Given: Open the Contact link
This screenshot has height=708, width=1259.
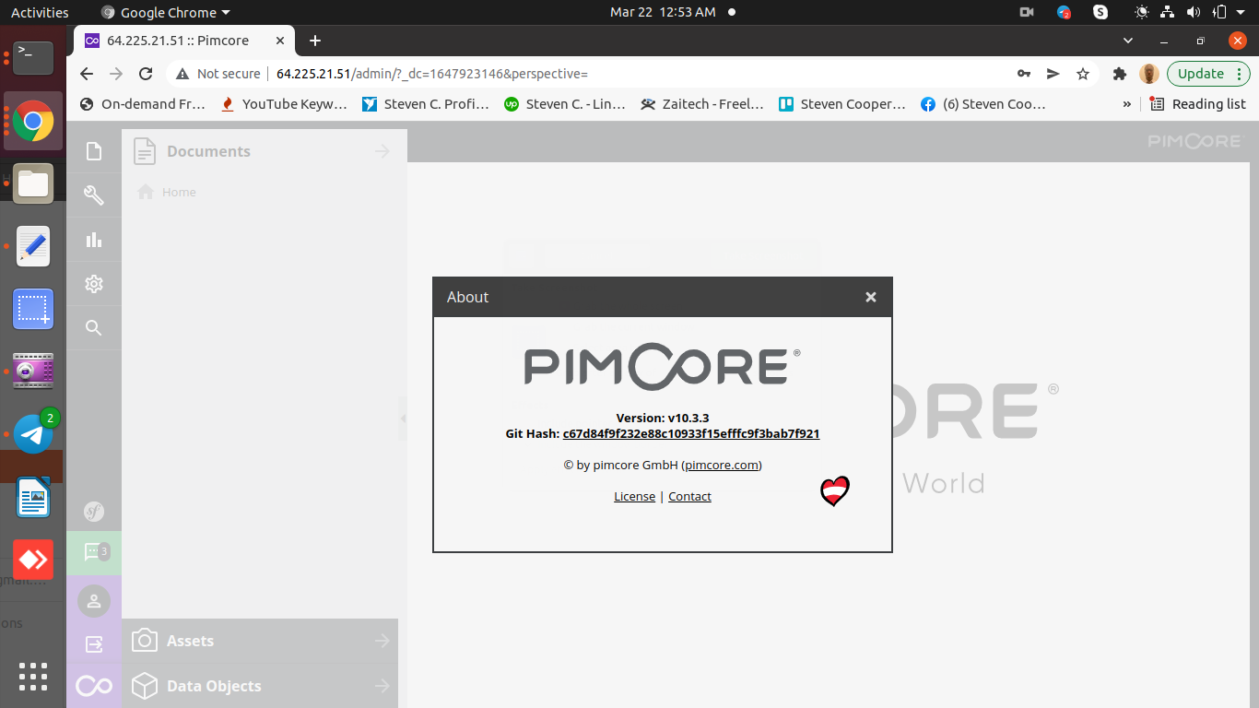Looking at the screenshot, I should point(689,496).
